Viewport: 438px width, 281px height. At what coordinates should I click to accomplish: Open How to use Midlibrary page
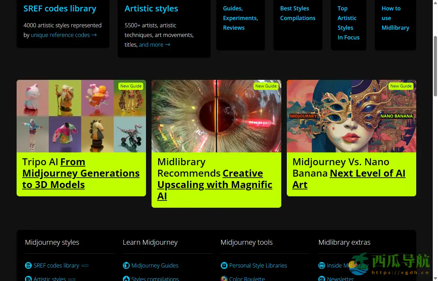coord(395,18)
